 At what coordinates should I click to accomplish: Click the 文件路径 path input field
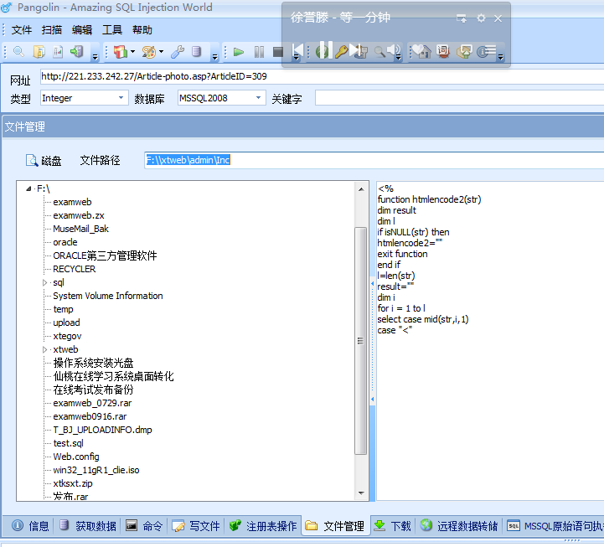click(x=374, y=160)
